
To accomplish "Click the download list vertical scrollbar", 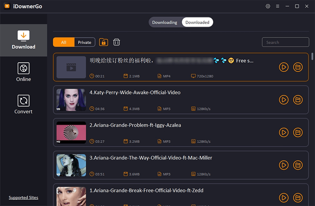I will coord(312,56).
